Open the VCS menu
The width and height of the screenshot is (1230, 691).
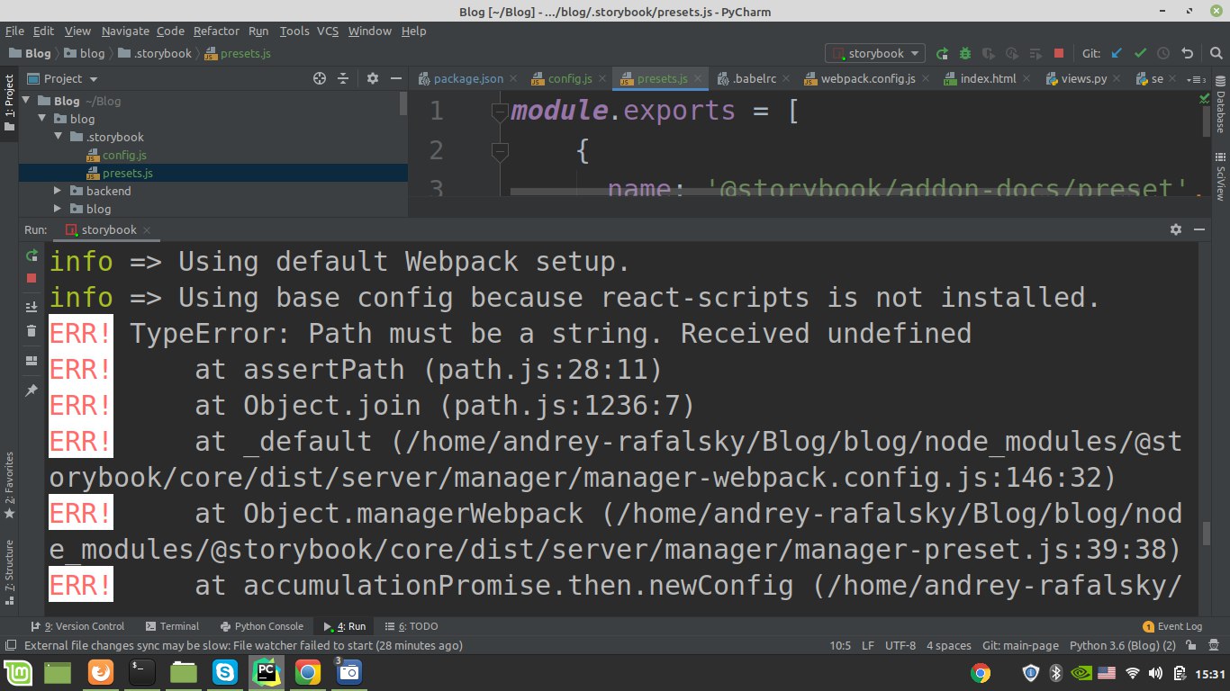click(327, 31)
